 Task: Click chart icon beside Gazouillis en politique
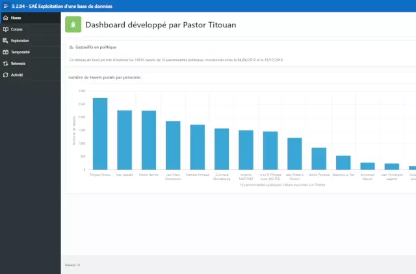(71, 47)
